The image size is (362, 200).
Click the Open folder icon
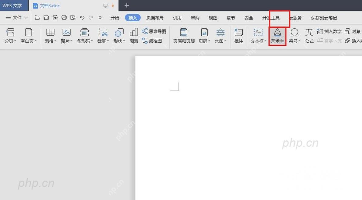[37, 18]
